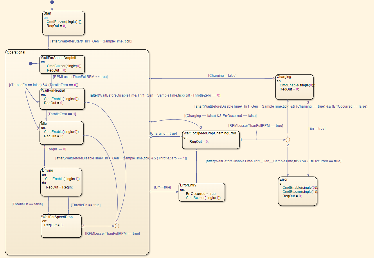Select the (Charging == true) && (ErrOccurred == false) label

281,107
